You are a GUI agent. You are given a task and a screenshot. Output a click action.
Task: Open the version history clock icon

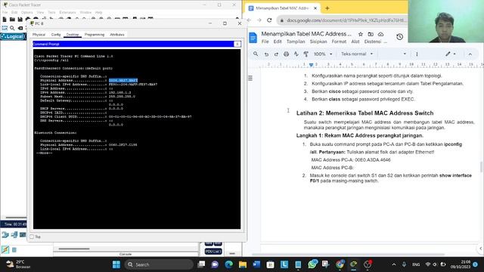click(x=400, y=37)
